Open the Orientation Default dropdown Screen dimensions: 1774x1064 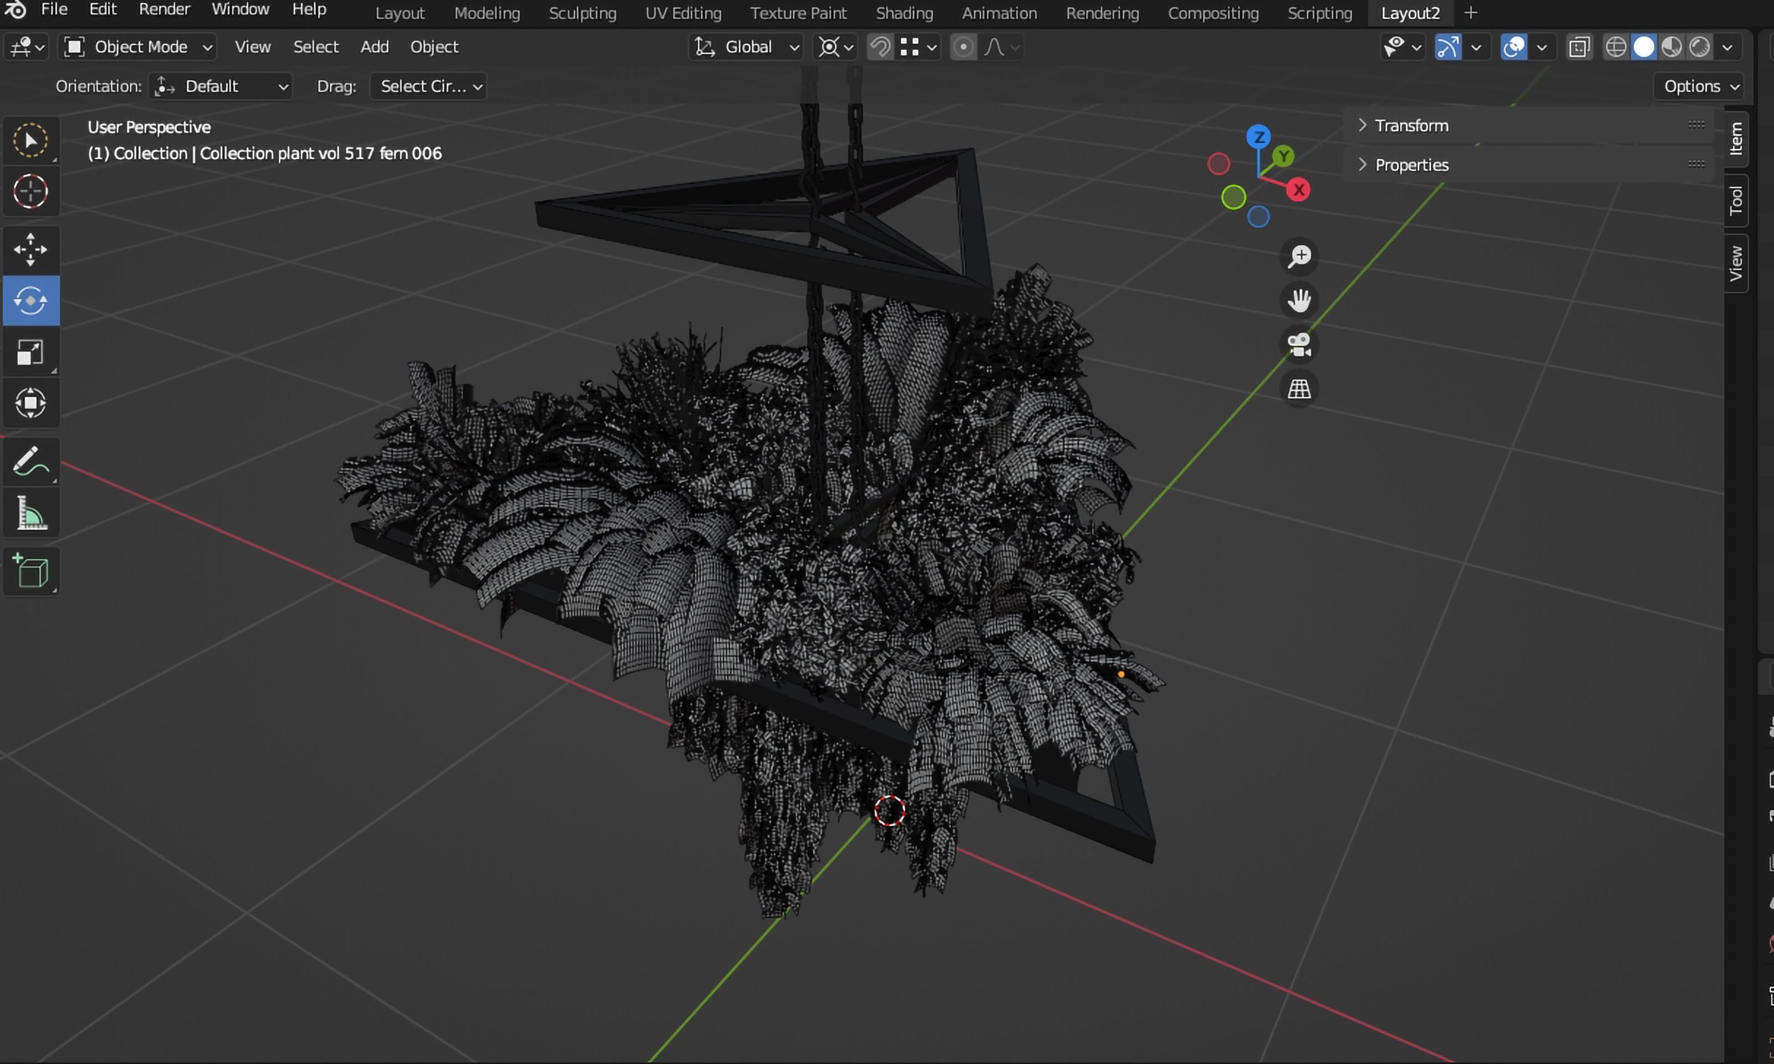click(x=221, y=87)
